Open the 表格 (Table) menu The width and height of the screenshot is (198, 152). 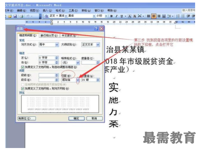pyautogui.click(x=86, y=11)
